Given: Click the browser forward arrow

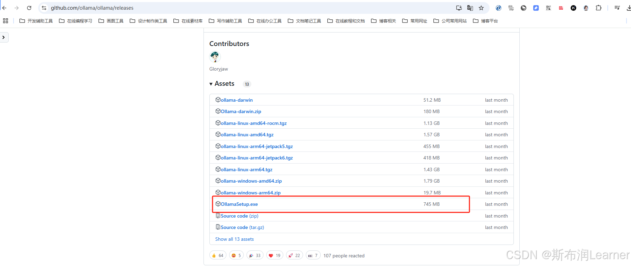Looking at the screenshot, I should click(x=17, y=8).
